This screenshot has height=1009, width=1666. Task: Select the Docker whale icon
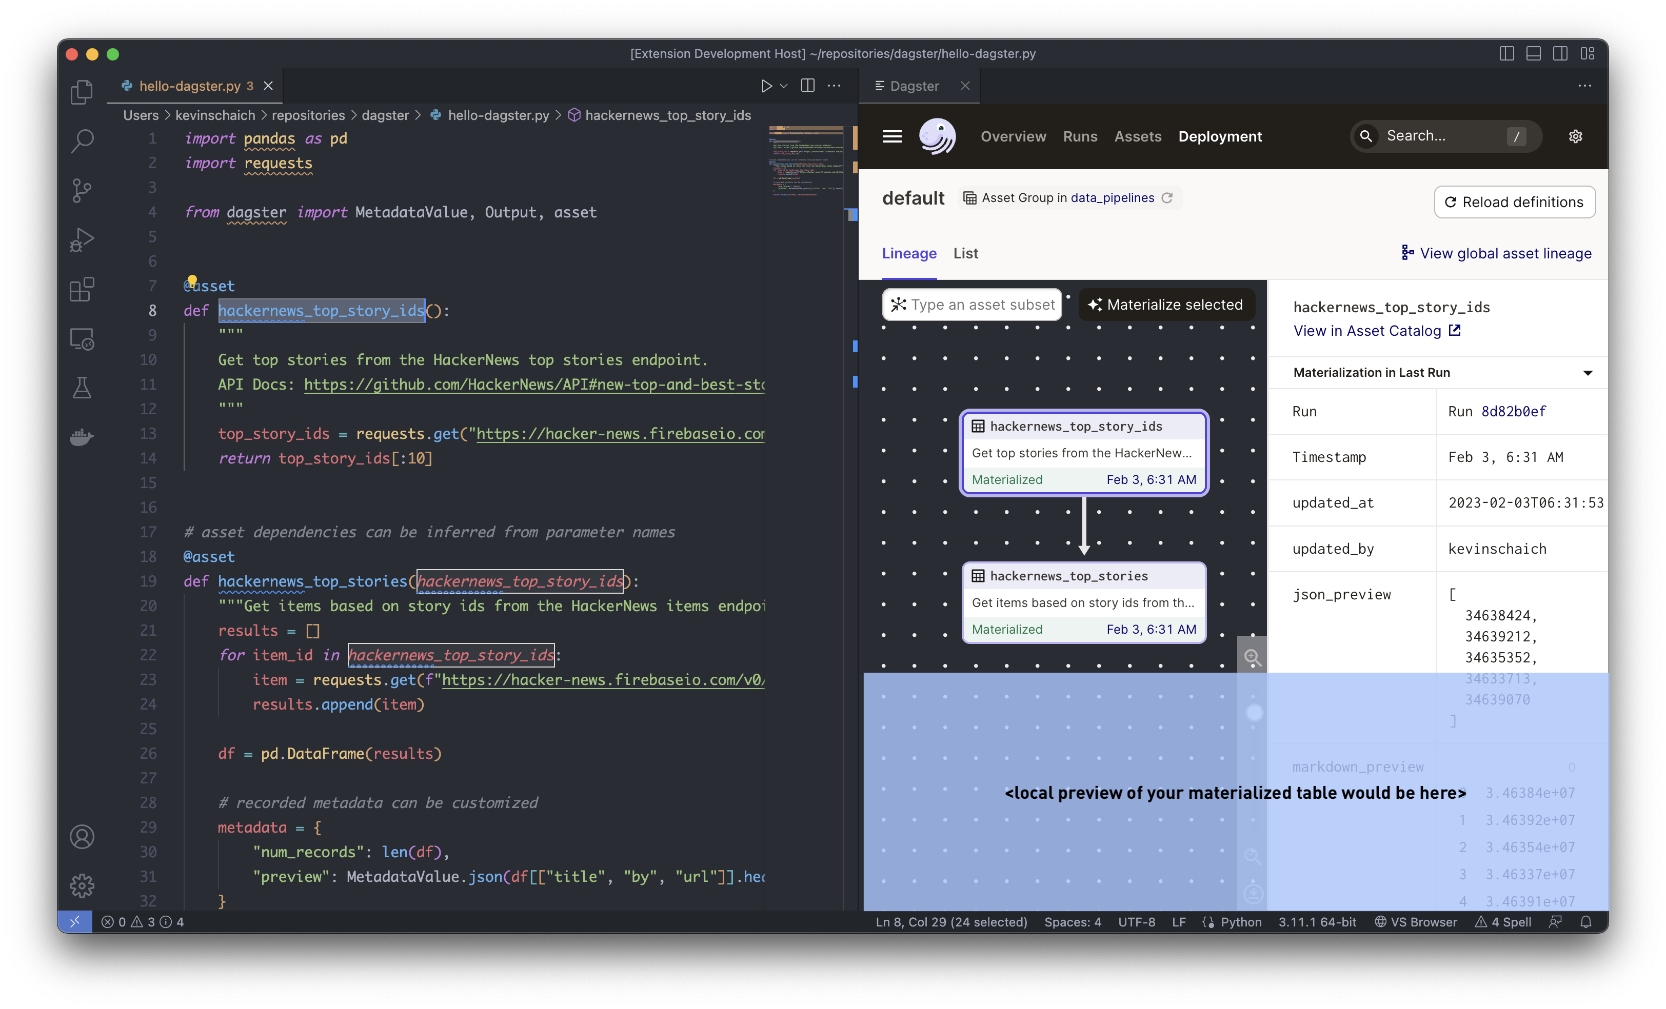point(82,437)
